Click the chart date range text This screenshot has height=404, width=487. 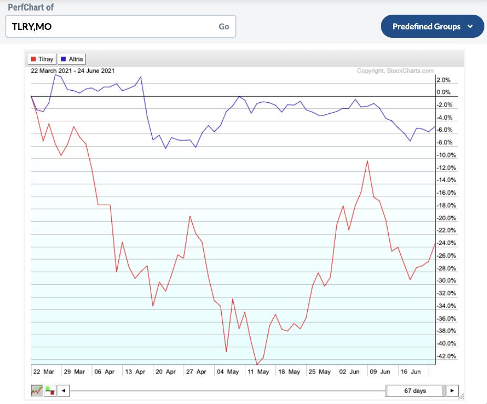pyautogui.click(x=72, y=71)
